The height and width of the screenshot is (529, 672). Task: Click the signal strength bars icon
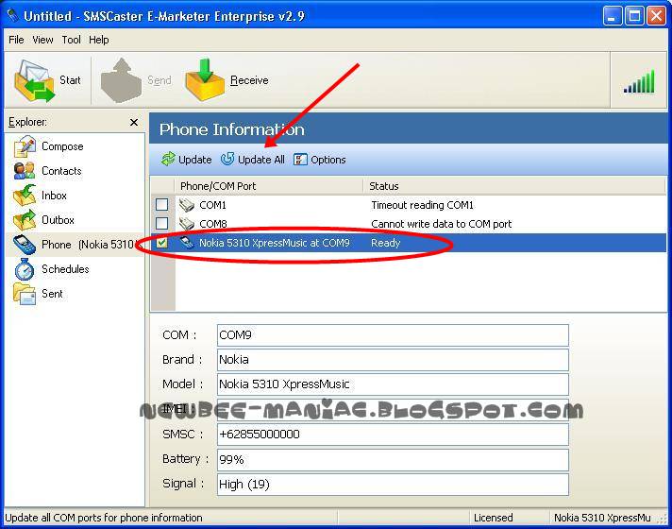(x=639, y=81)
